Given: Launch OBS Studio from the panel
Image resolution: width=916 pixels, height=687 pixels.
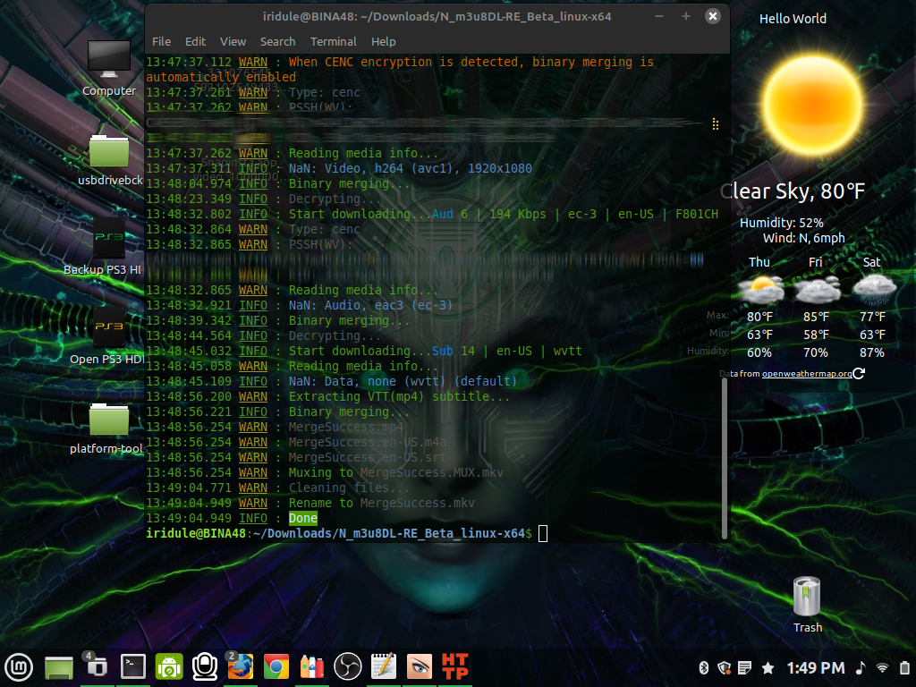Looking at the screenshot, I should (347, 666).
